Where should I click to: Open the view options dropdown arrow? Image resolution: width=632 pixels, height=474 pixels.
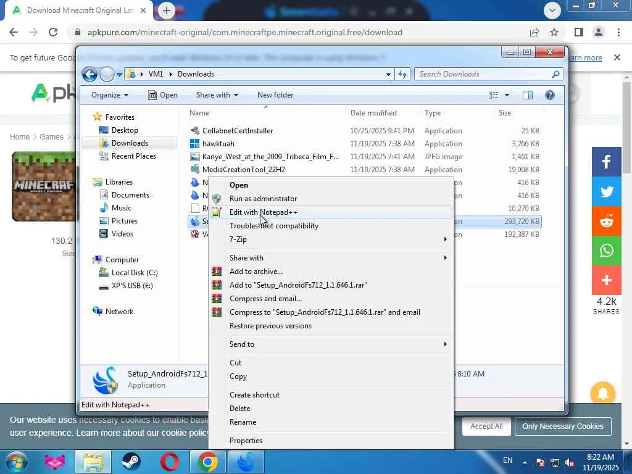pyautogui.click(x=507, y=95)
